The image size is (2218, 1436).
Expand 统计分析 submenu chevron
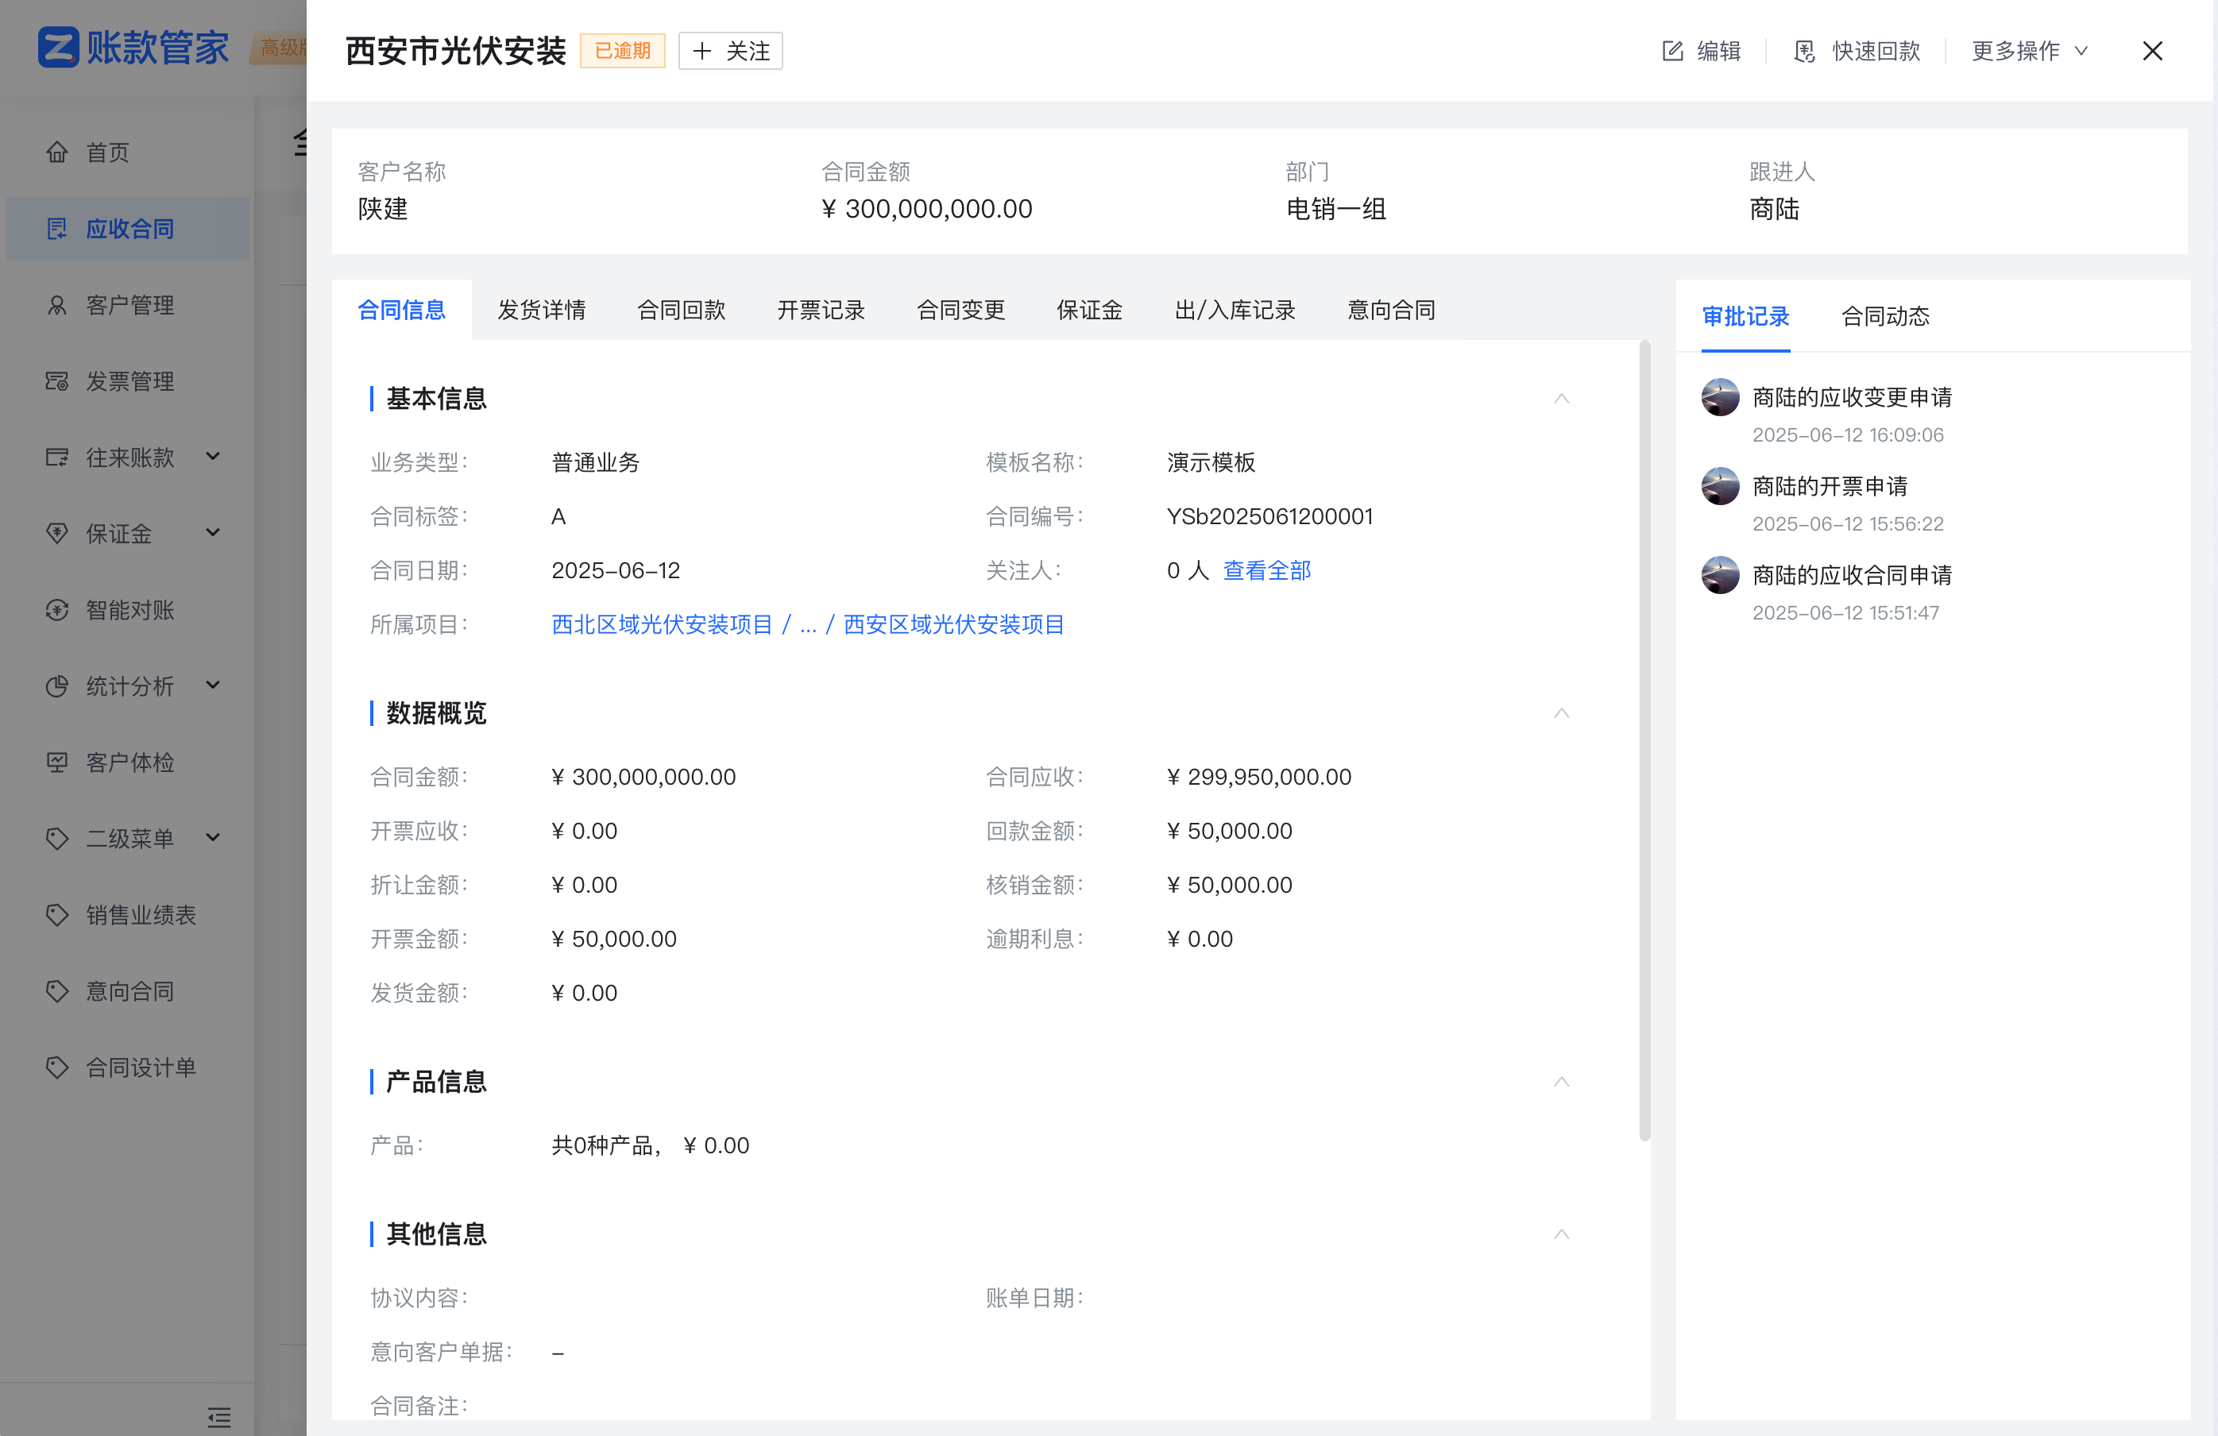click(214, 685)
